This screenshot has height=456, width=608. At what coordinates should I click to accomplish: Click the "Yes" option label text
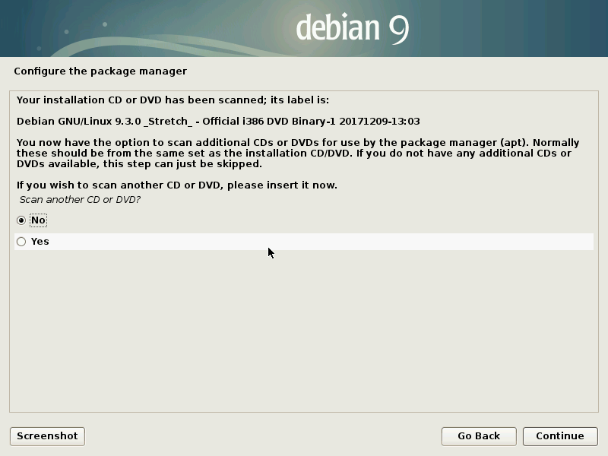click(40, 242)
